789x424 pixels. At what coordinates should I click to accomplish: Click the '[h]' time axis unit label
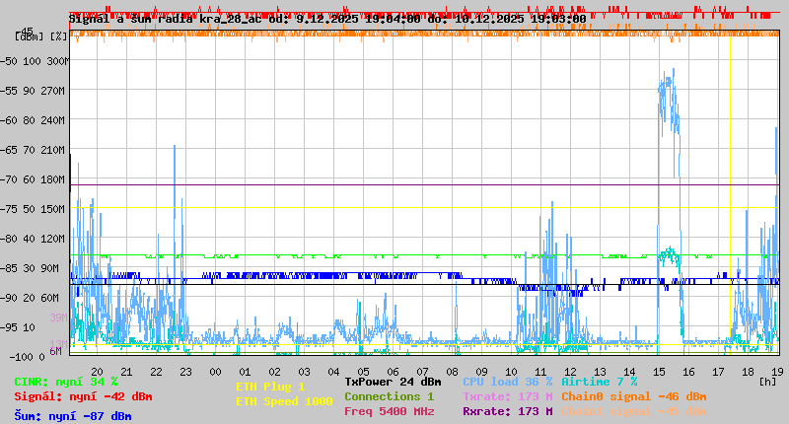point(767,382)
